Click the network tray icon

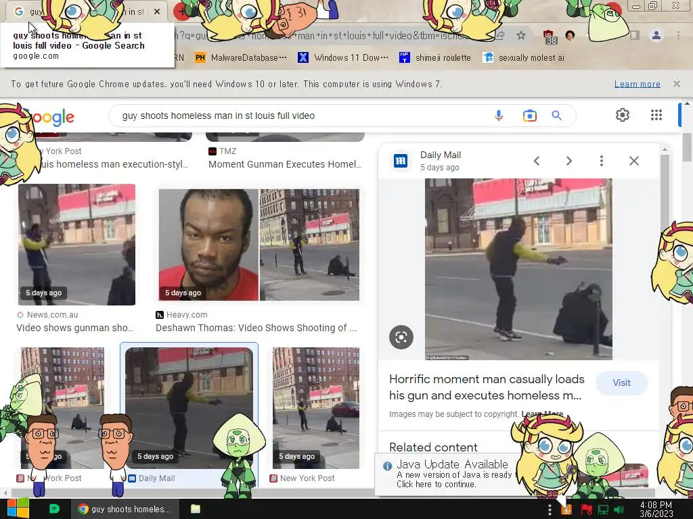tap(603, 510)
